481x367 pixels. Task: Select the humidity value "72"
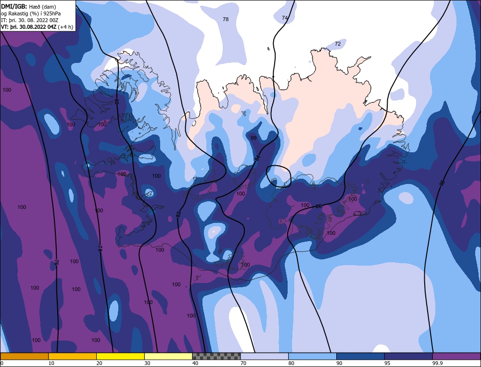click(338, 44)
